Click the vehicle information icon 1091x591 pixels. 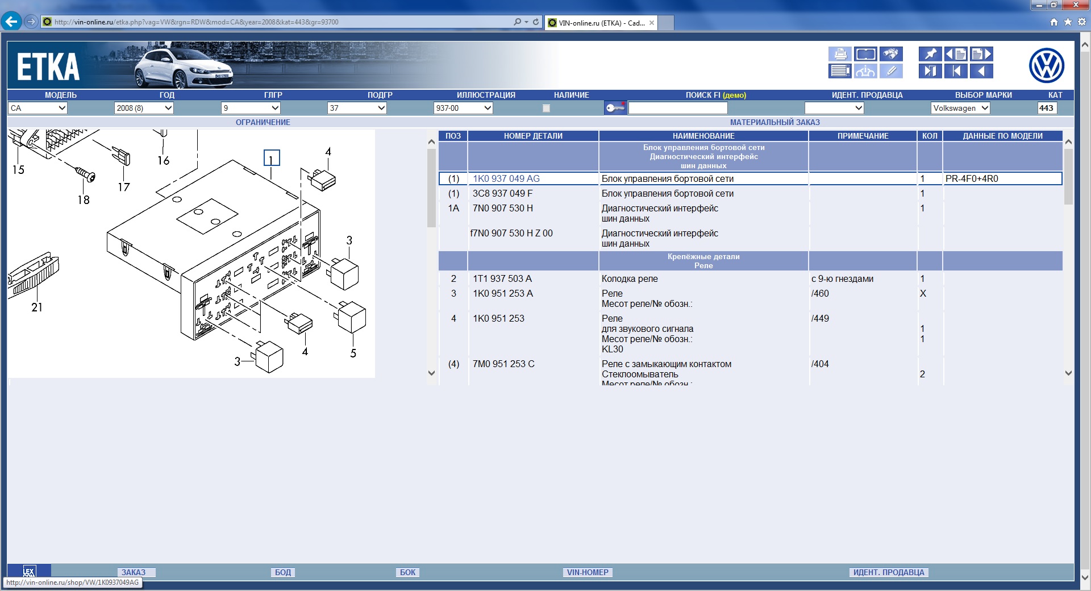(865, 71)
